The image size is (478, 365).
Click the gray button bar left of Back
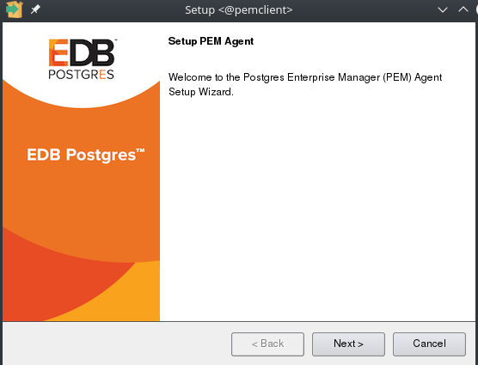[x=116, y=344]
